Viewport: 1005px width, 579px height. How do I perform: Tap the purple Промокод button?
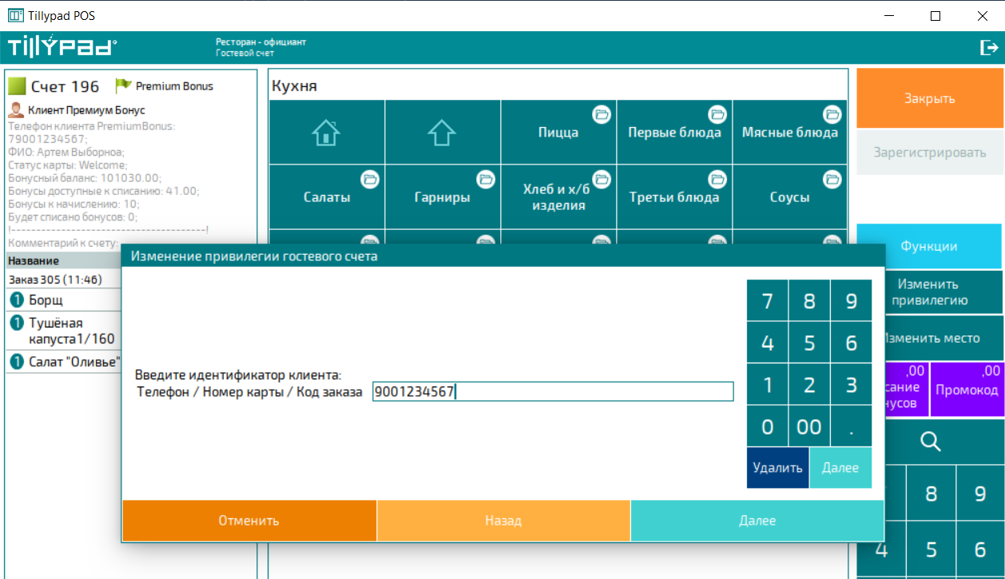966,389
